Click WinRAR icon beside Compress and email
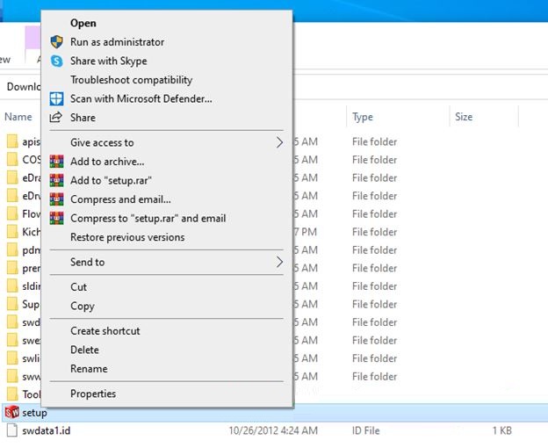Viewport: 548px width, 448px height. 56,199
